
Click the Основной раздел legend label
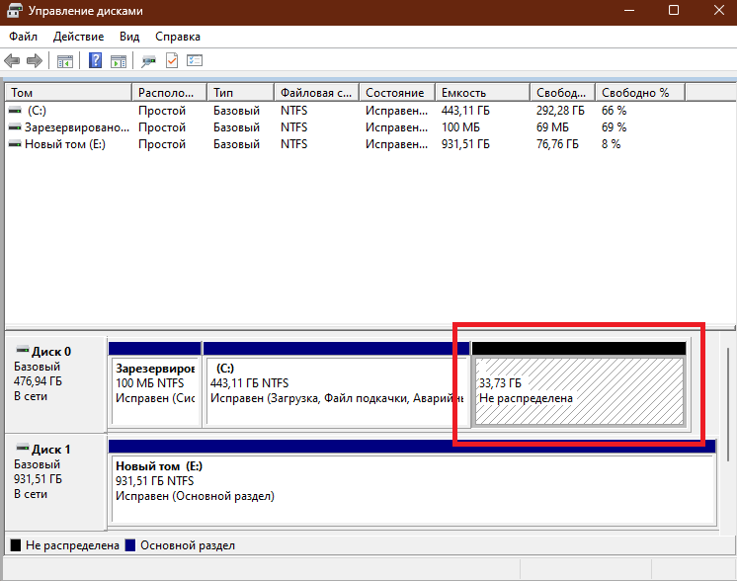pos(188,545)
